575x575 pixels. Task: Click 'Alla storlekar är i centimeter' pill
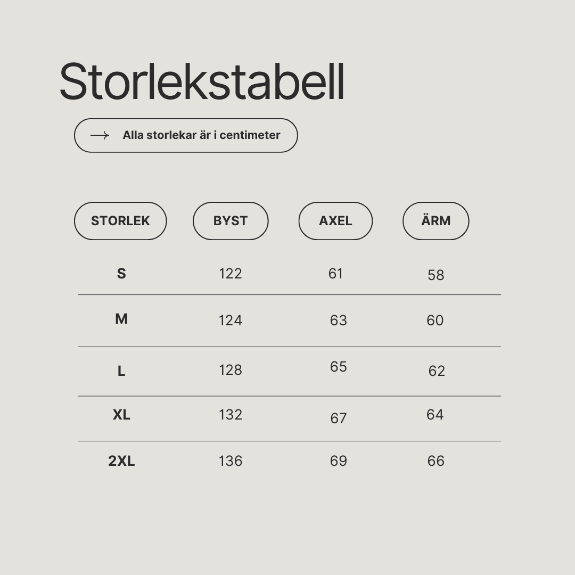pos(186,135)
